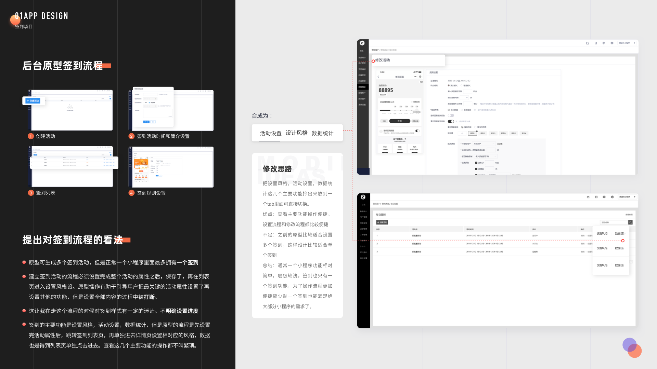Click the back chevron in the phone preview
Viewport: 657px width, 369px height.
(x=378, y=77)
